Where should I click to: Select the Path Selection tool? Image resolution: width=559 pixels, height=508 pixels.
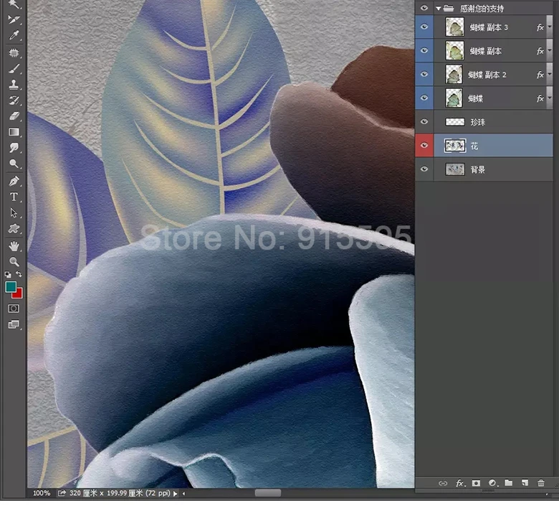coord(14,213)
